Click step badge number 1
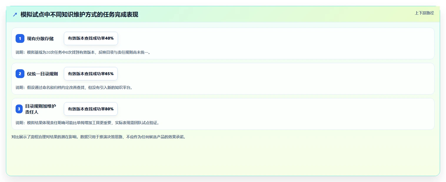 pyautogui.click(x=20, y=38)
